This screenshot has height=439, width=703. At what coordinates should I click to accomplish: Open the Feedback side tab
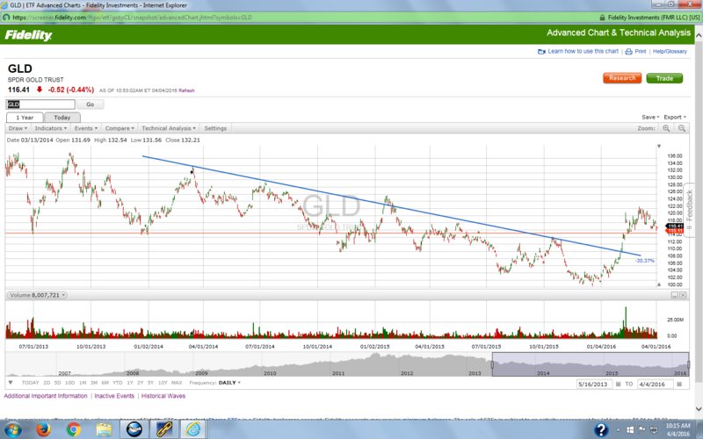coord(690,208)
